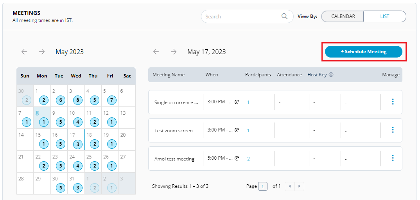
Task: Switch to List view
Action: [x=384, y=16]
